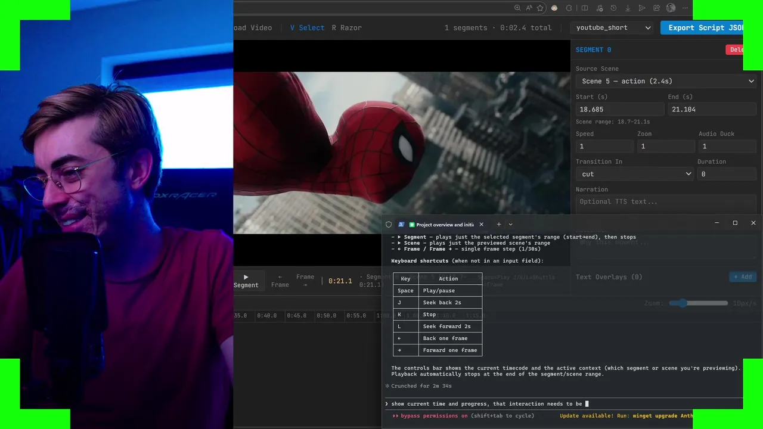Screen dimensions: 763x429
Task: Click the music note media icon in browser toolbar
Action: click(x=599, y=8)
